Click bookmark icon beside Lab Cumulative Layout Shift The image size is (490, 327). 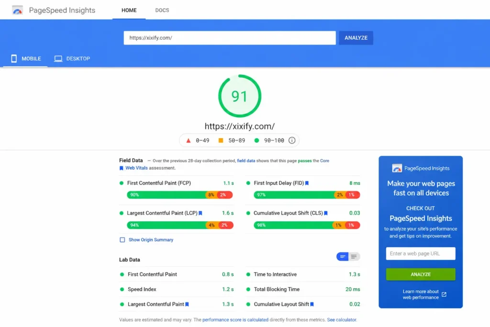[312, 304]
